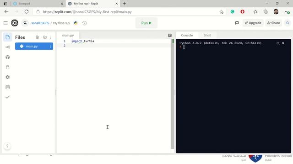Screen dimensions: 293x164
Task: Open the Version control sidebar icon
Action: click(x=7, y=47)
